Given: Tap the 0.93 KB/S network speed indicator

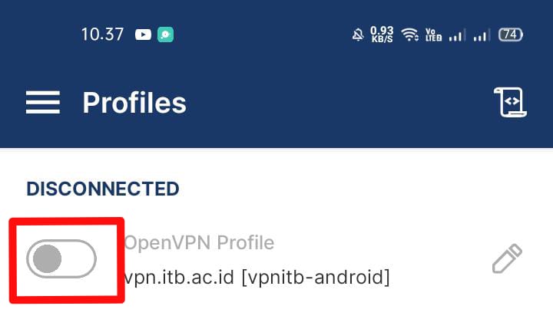Looking at the screenshot, I should (382, 35).
